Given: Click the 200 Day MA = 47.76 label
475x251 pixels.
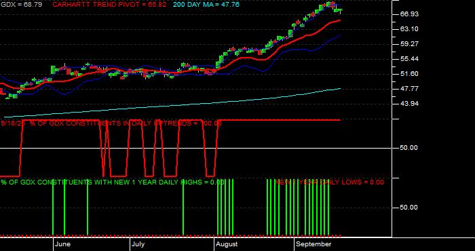Looking at the screenshot, I should 206,5.
